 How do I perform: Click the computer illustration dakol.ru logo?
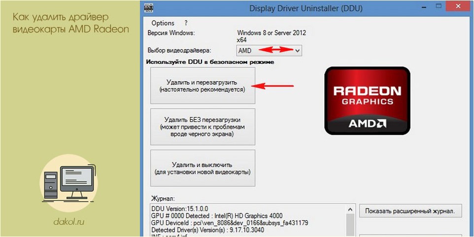coord(68,183)
